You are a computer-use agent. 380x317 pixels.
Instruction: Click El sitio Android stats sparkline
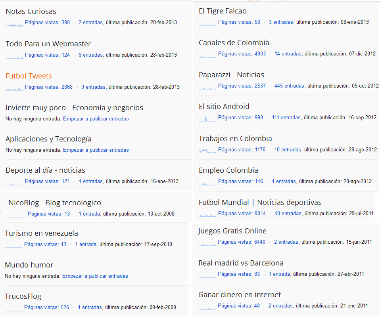(x=208, y=119)
